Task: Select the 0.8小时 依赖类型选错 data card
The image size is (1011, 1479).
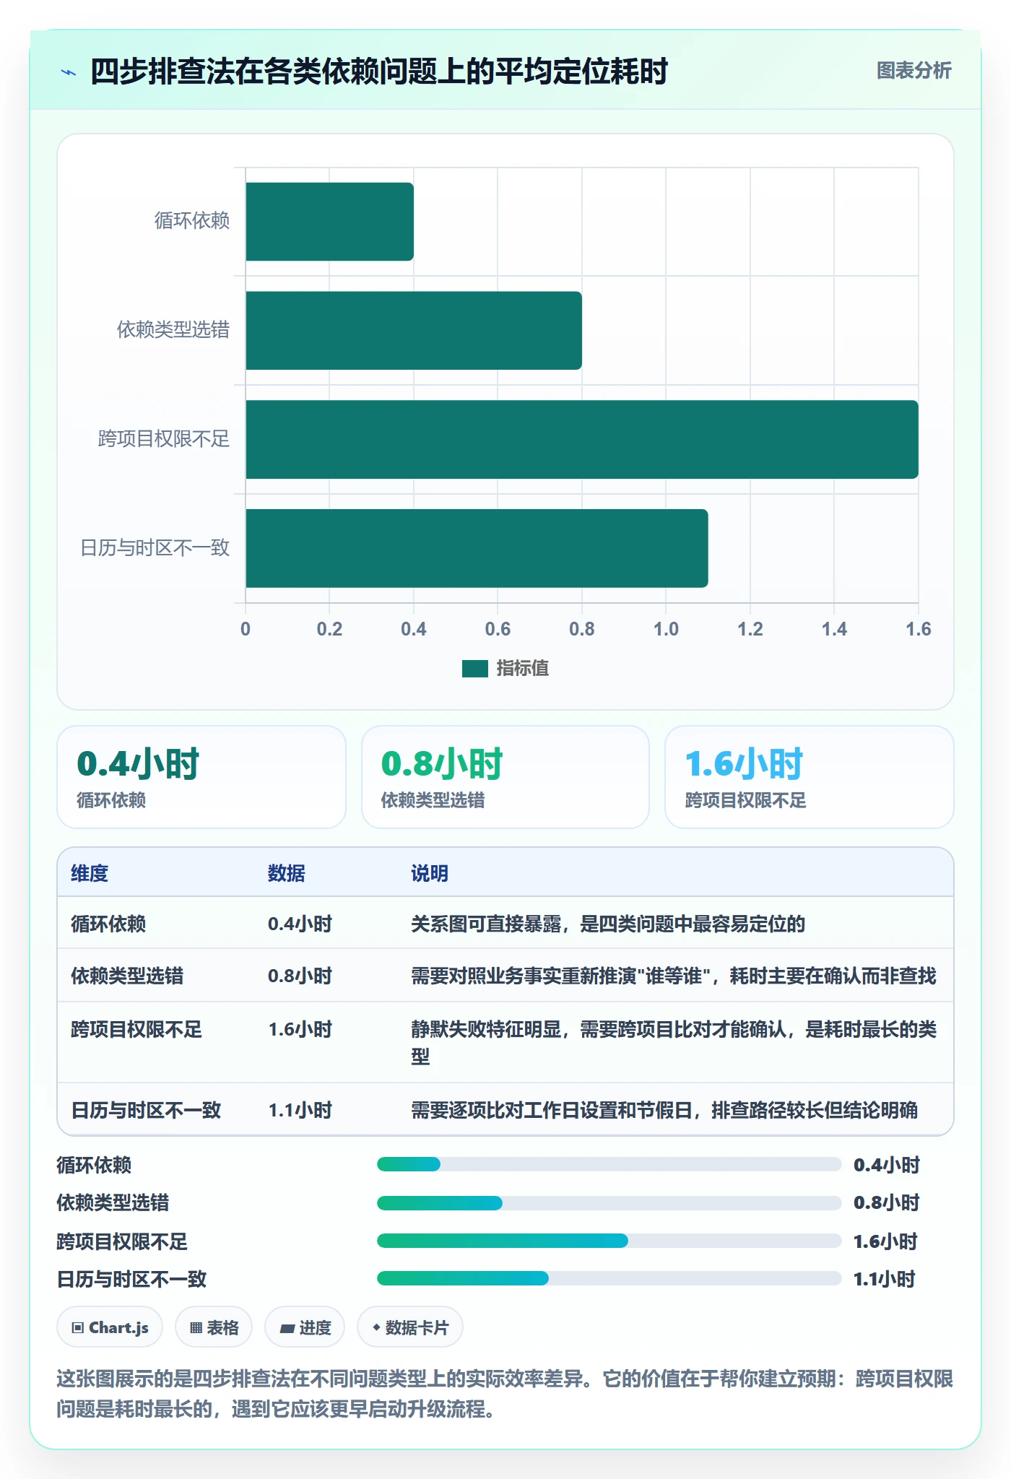Action: (x=506, y=777)
